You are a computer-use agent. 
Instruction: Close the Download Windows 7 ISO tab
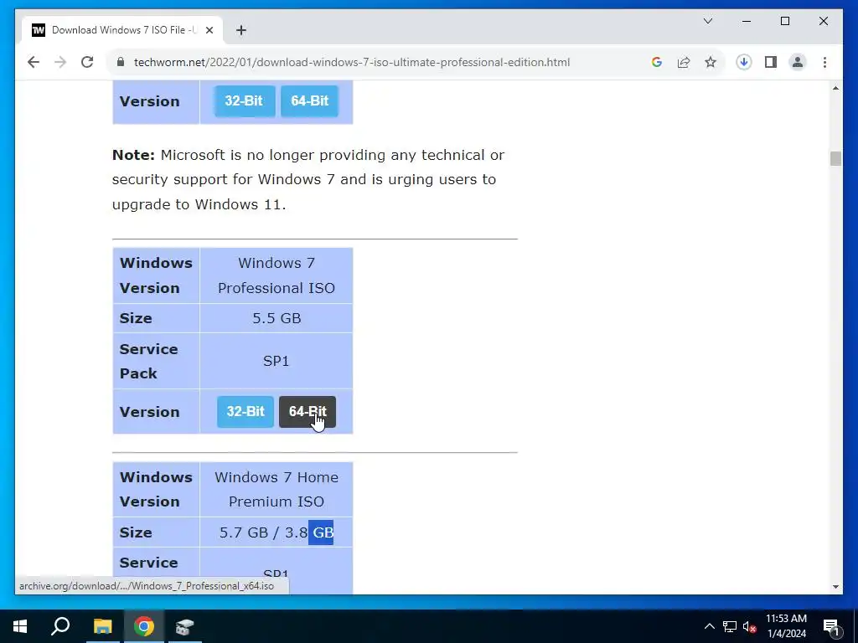tap(209, 30)
